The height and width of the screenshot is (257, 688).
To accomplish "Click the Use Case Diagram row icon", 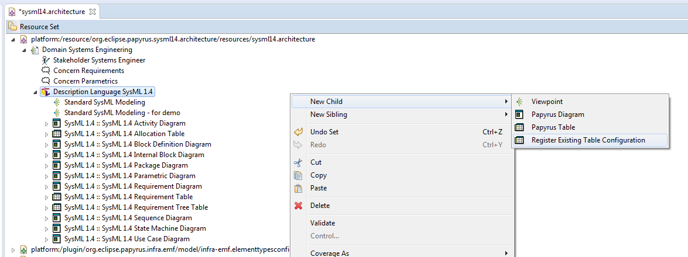I will click(x=57, y=239).
